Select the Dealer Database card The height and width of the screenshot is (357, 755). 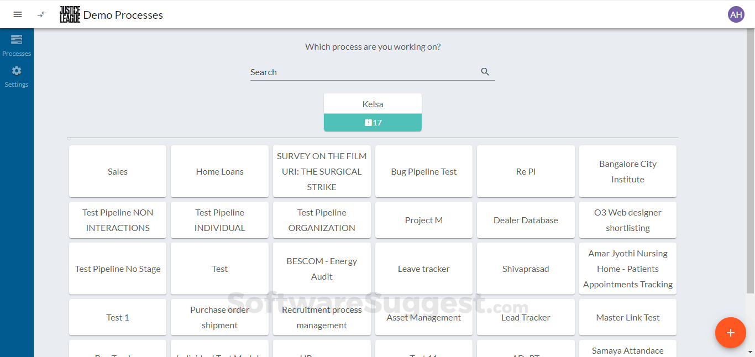pyautogui.click(x=526, y=220)
